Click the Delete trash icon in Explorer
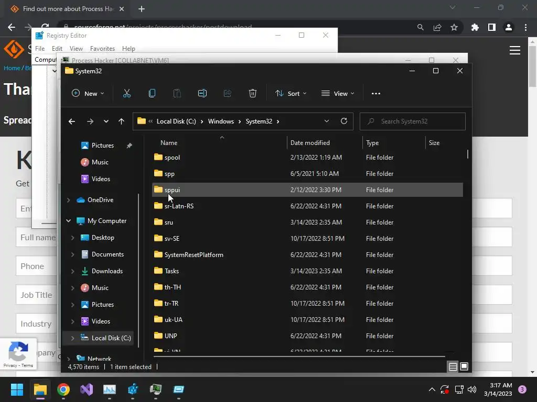The height and width of the screenshot is (402, 537). 253,93
